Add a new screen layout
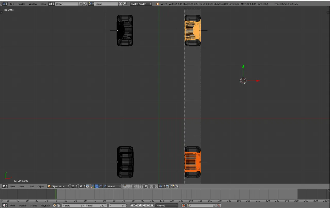The width and height of the screenshot is (330, 208). (81, 4)
